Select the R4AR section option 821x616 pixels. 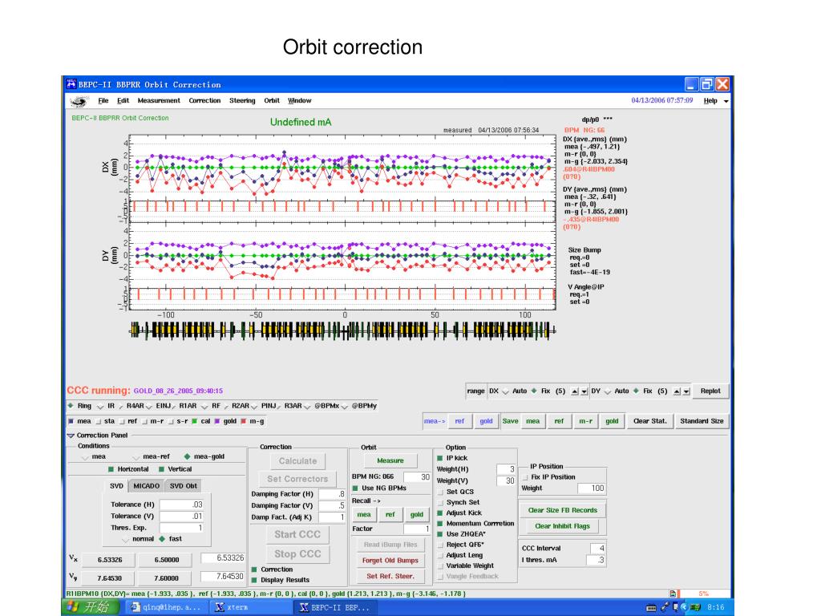tap(120, 407)
